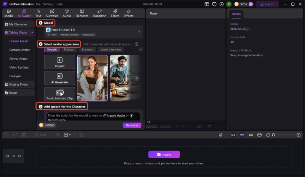
Task: Click the Split scissors tool
Action: [40, 135]
